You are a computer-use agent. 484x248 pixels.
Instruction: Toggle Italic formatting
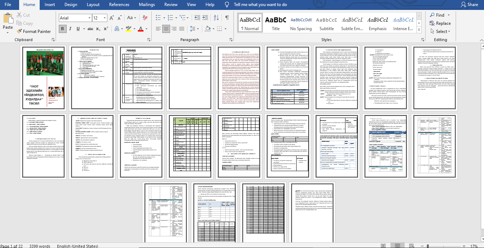(70, 29)
